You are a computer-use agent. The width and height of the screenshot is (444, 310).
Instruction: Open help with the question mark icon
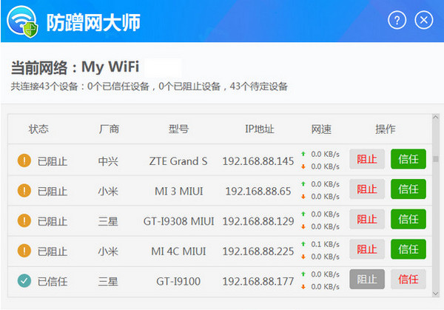(397, 21)
